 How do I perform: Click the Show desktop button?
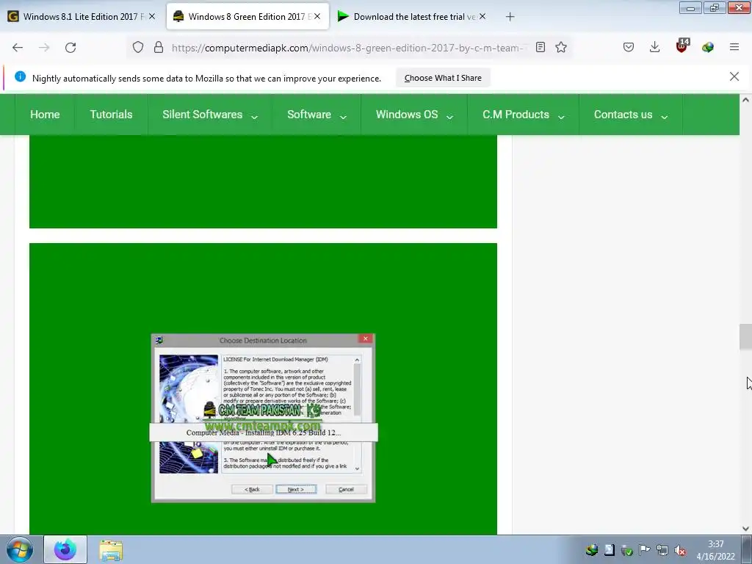point(746,549)
